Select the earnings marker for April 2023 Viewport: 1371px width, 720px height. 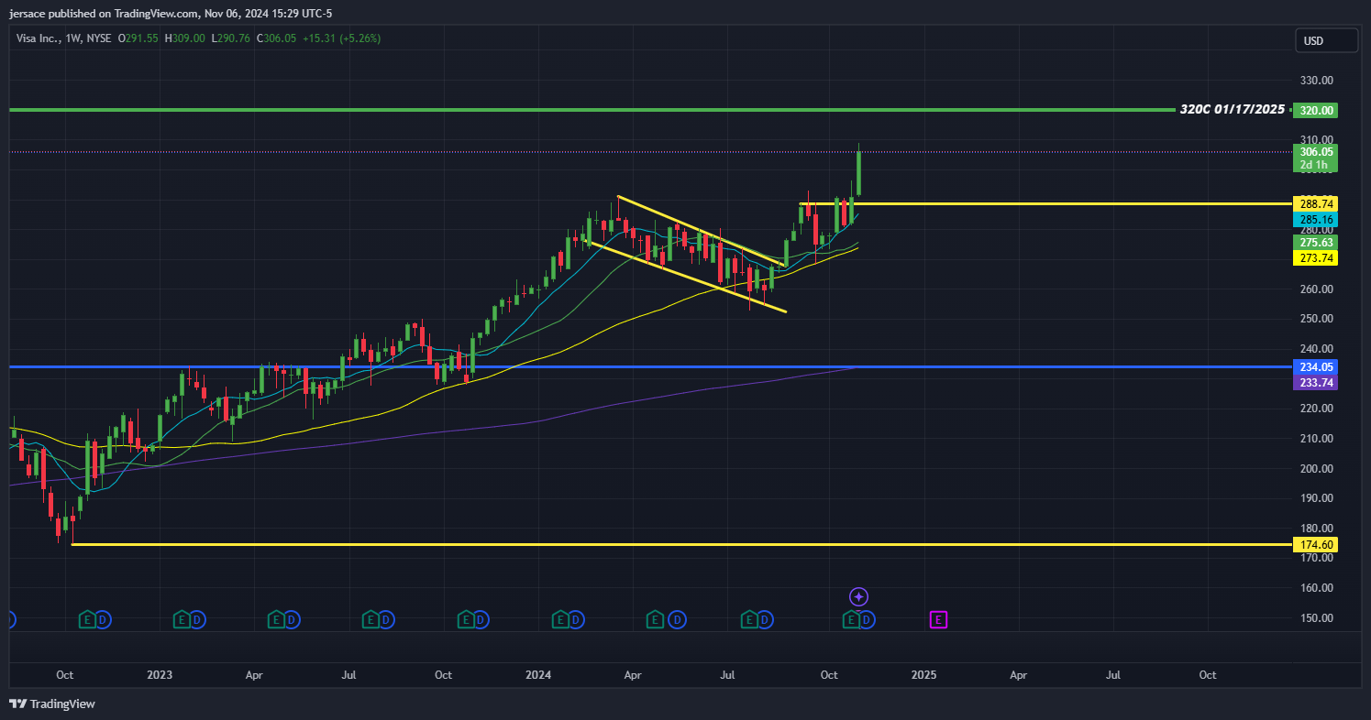tap(275, 620)
